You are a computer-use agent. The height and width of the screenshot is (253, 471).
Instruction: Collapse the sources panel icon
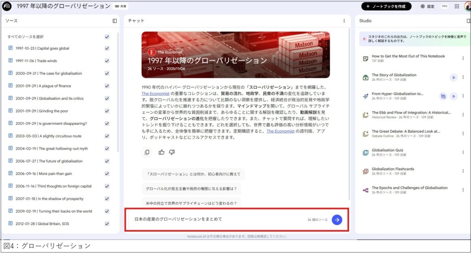115,21
